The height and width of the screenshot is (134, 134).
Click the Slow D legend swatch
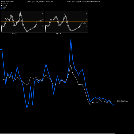2,3
